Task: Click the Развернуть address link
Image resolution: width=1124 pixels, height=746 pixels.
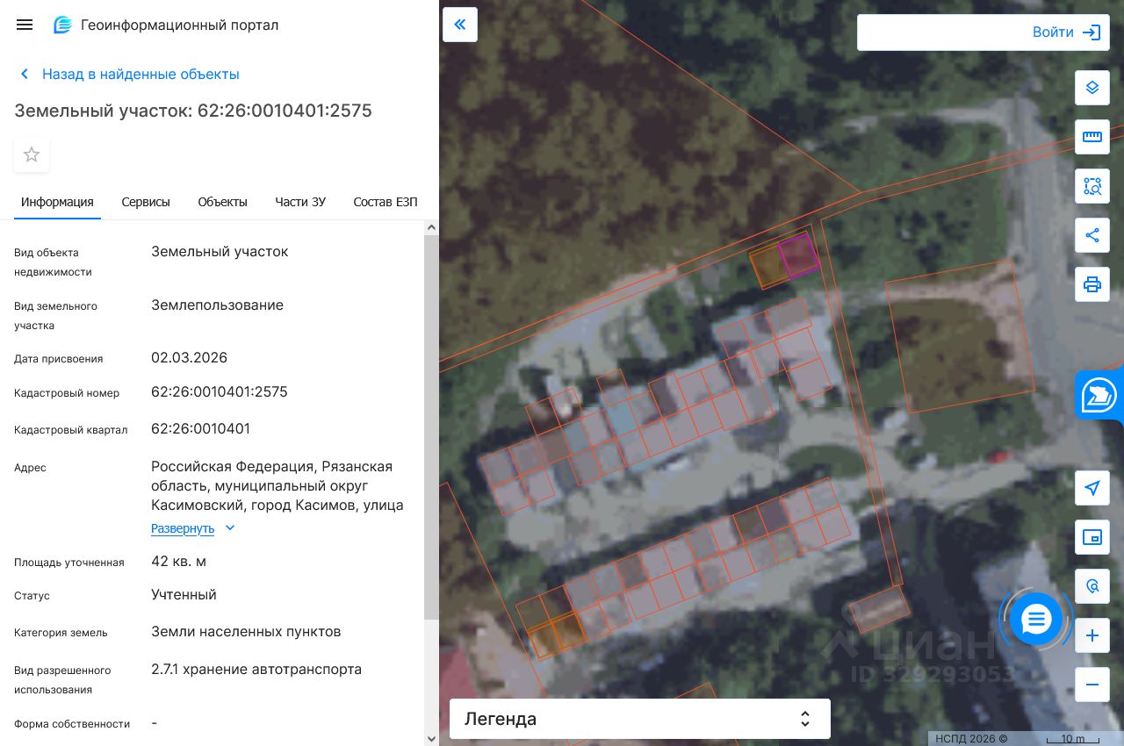Action: pyautogui.click(x=183, y=528)
